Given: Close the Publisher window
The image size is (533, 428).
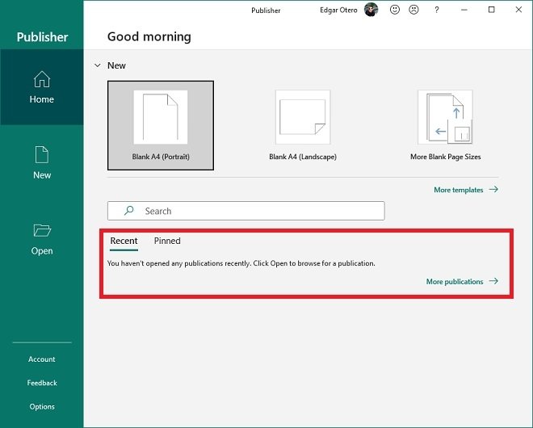Looking at the screenshot, I should (518, 10).
